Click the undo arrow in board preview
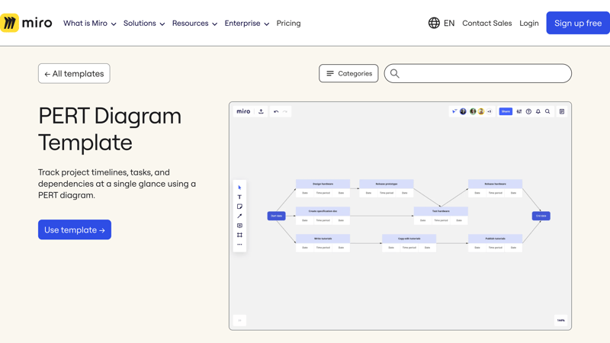Screen dimensions: 610x343 [276, 111]
